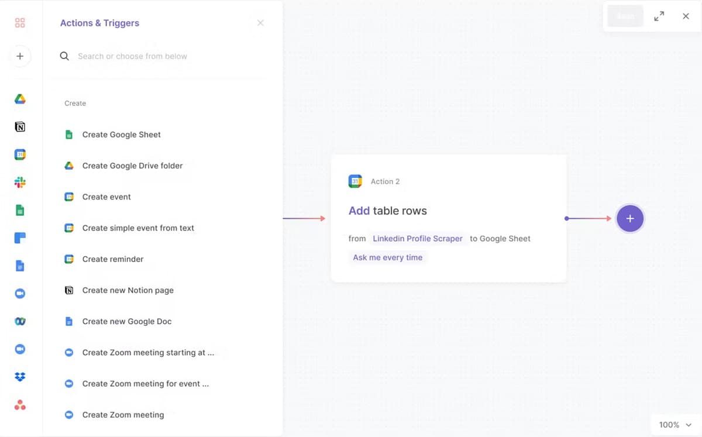Pick "Create simple event from text"
Image resolution: width=702 pixels, height=437 pixels.
(x=138, y=228)
